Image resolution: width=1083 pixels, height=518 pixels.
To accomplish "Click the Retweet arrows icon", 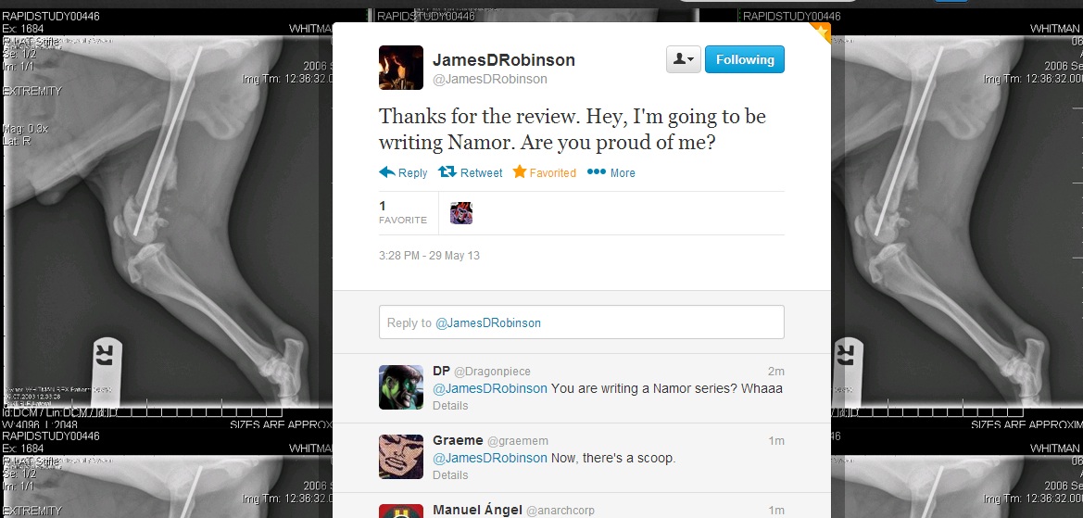I will coord(447,172).
